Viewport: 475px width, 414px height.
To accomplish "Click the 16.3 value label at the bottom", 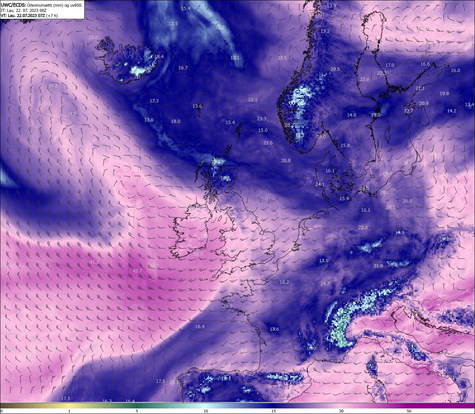I will tap(107, 401).
